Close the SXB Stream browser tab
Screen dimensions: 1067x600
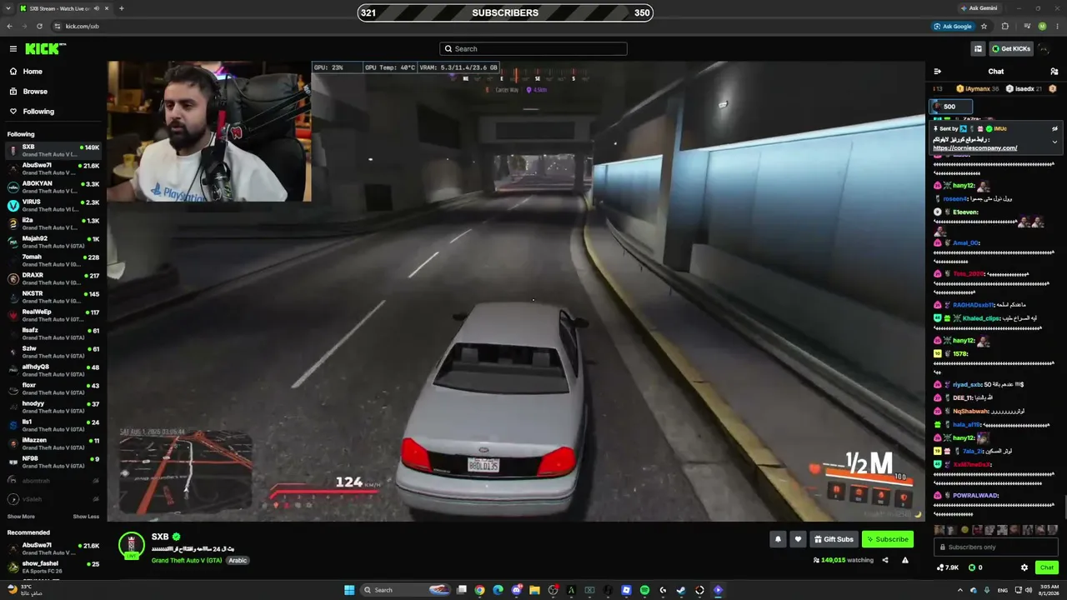pyautogui.click(x=108, y=8)
